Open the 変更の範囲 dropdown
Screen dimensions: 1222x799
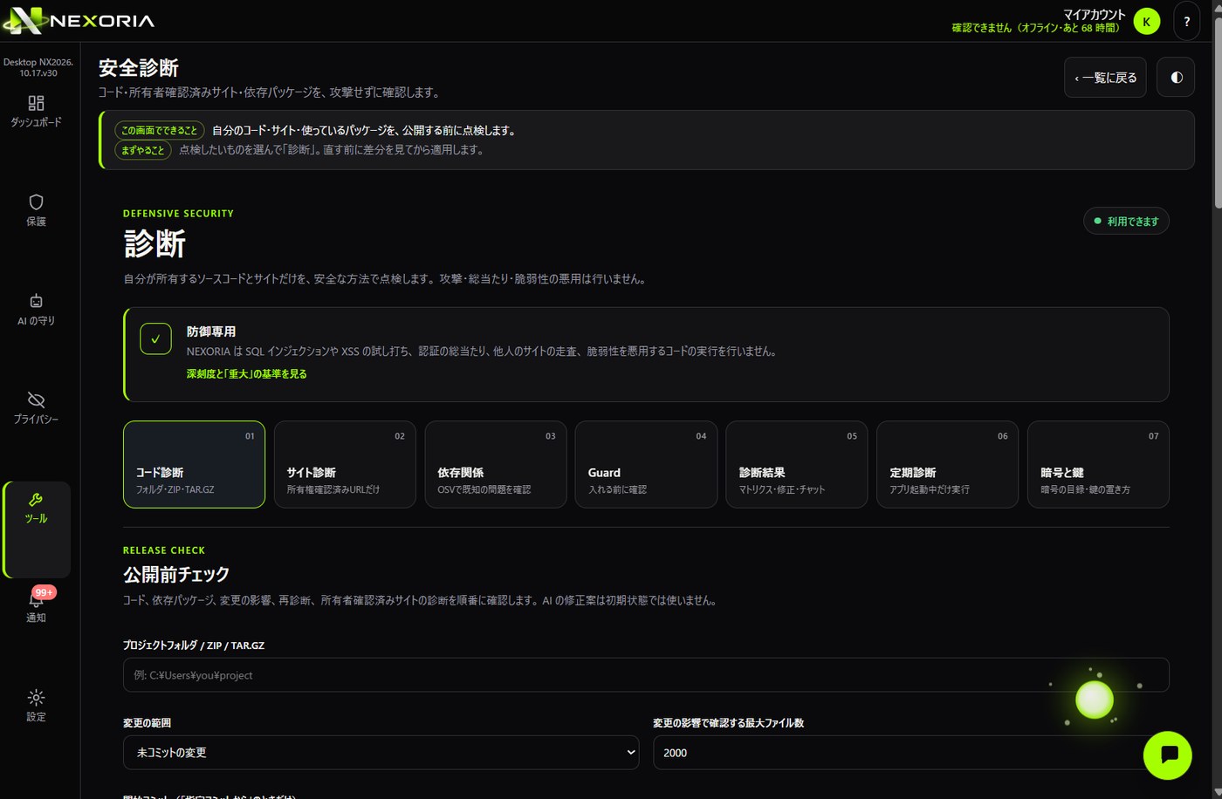381,753
